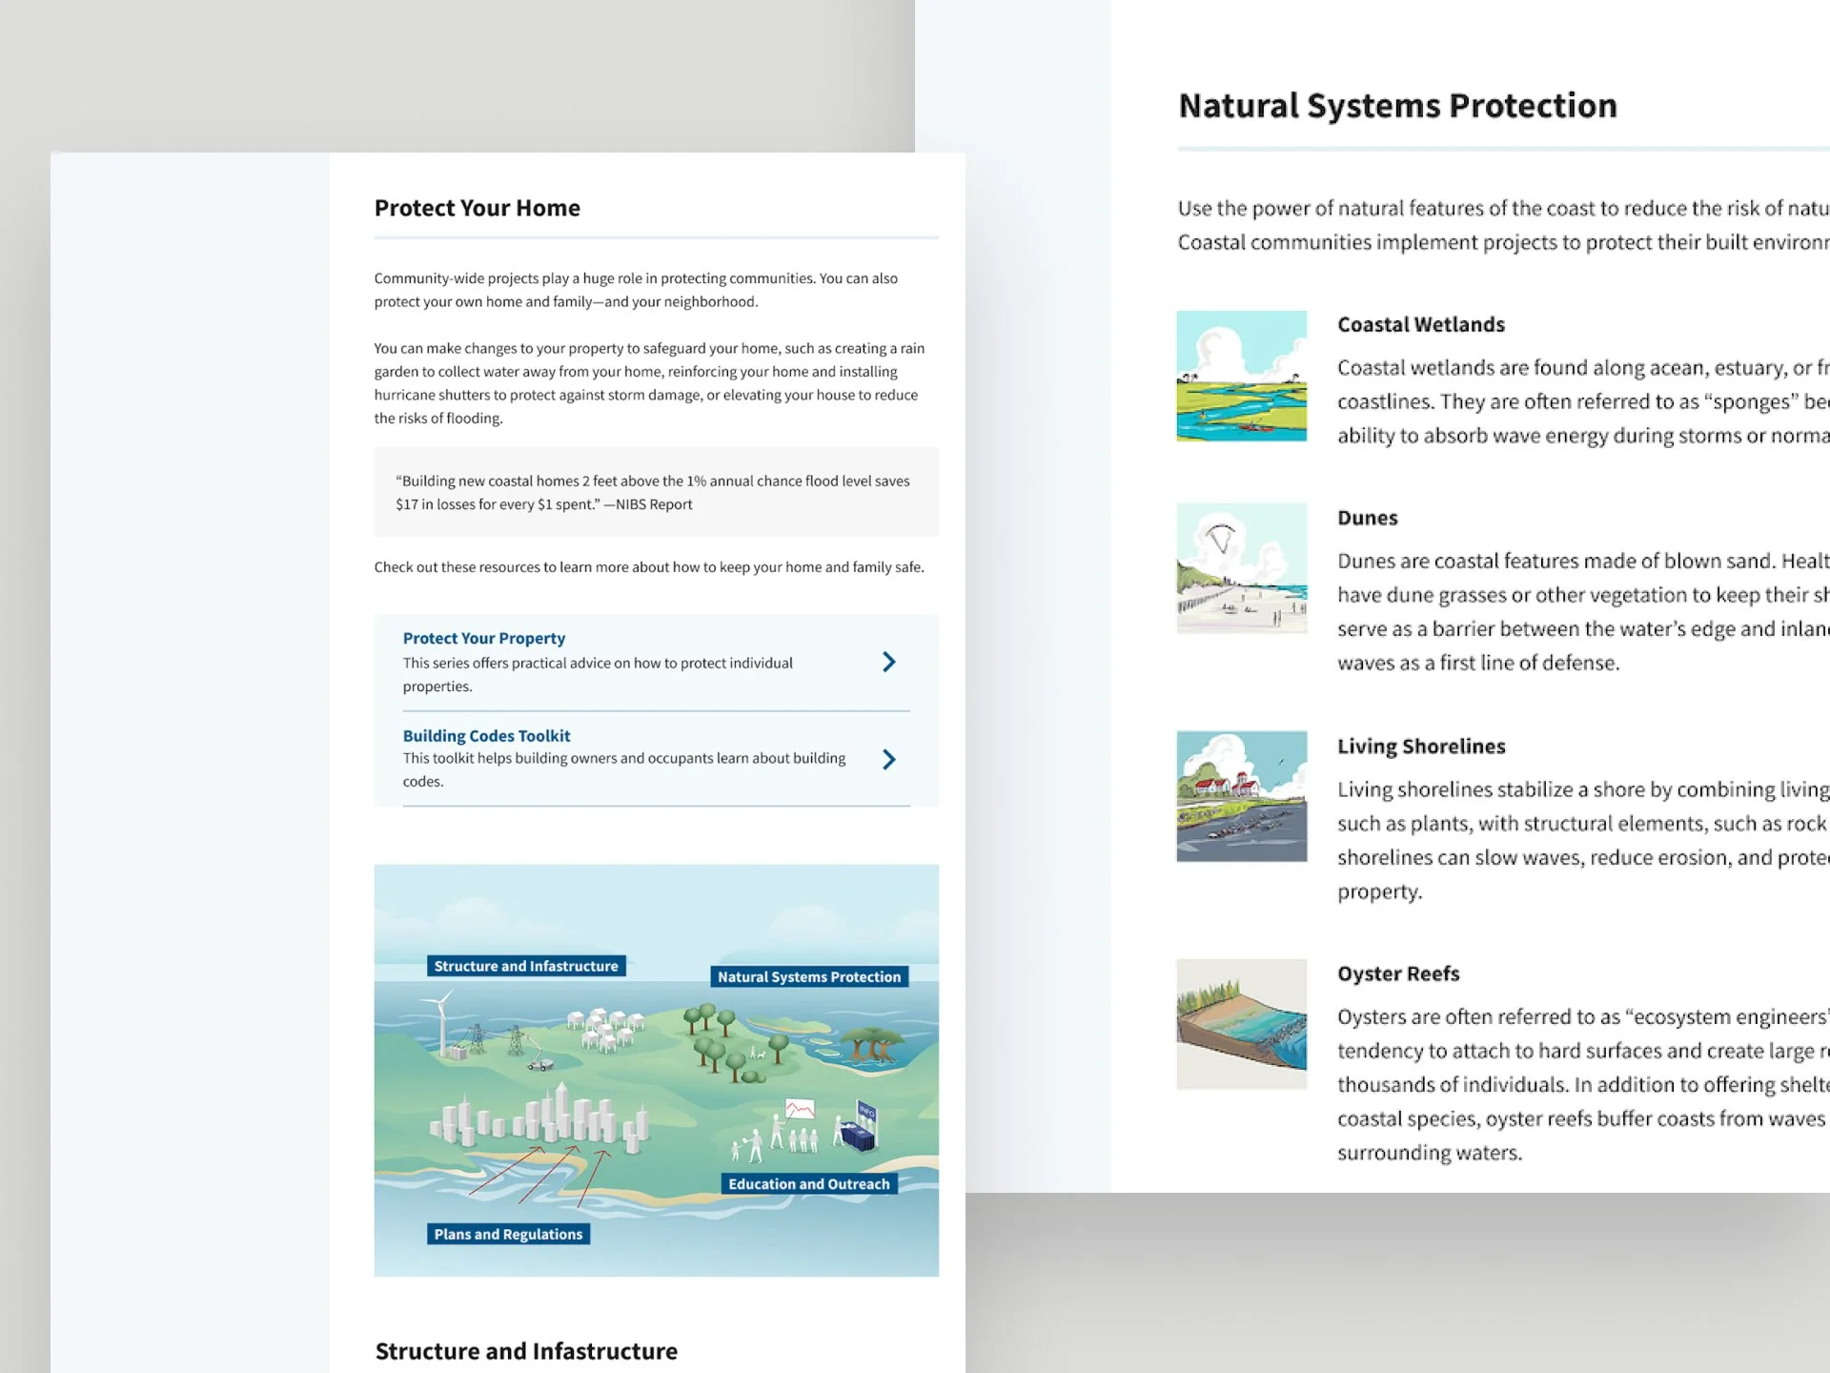Click the Coastal Wetlands illustration thumbnail
Viewport: 1830px width, 1373px height.
tap(1241, 376)
